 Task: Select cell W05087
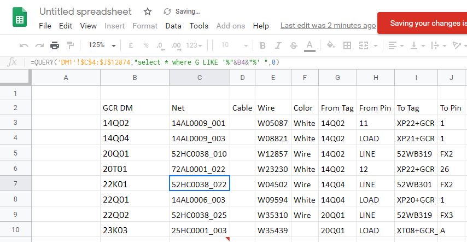(x=273, y=123)
